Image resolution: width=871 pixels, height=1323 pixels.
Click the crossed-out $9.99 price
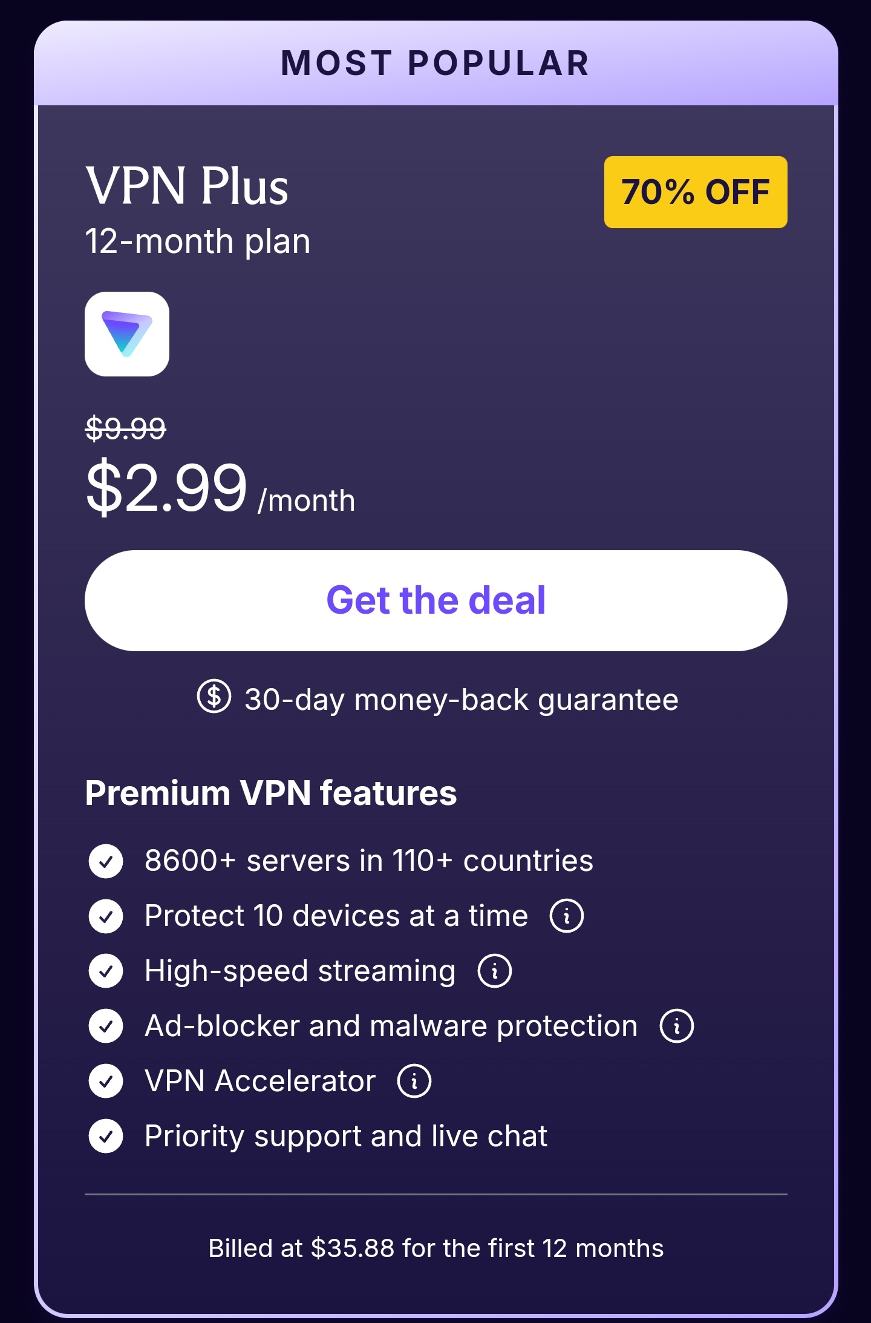point(126,428)
